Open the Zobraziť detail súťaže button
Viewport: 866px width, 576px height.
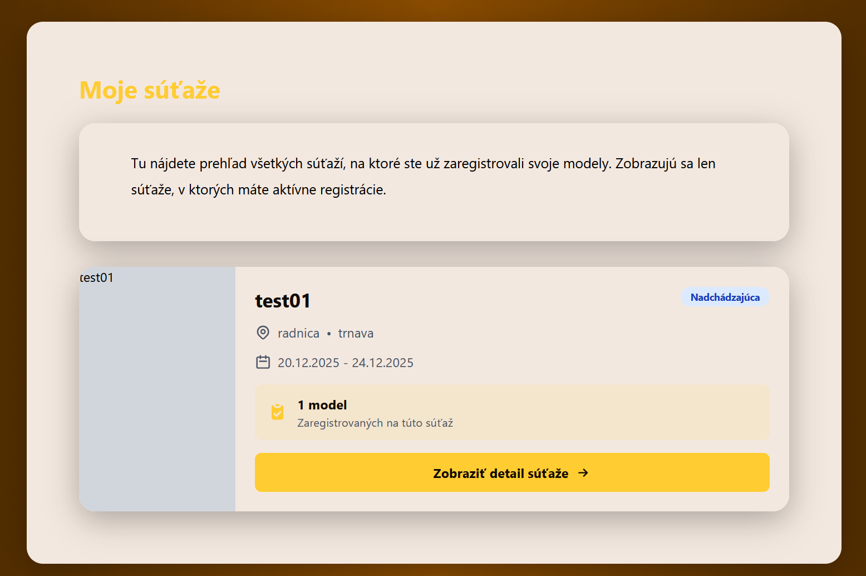[512, 472]
